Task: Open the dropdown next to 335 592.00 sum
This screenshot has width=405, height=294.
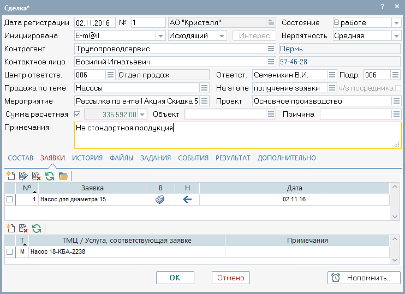Action: click(142, 115)
